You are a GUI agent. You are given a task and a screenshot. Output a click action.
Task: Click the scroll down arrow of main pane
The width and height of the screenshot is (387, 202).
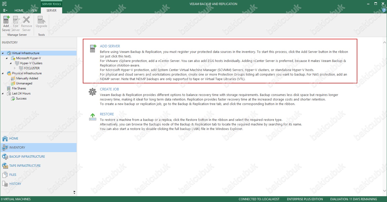coord(384,191)
